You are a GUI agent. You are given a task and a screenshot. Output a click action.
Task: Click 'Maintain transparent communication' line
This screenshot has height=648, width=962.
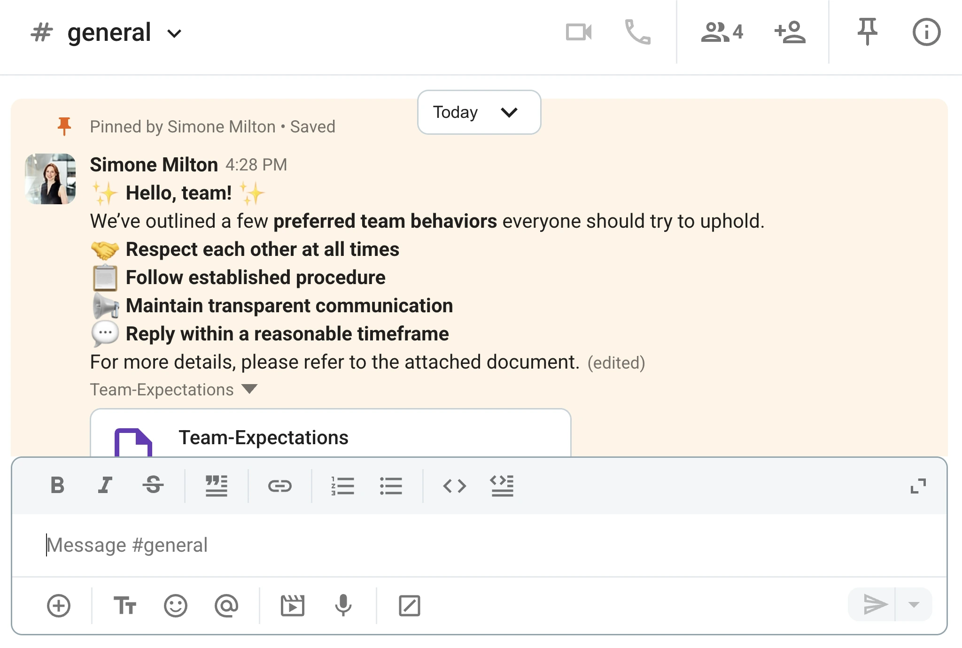[289, 306]
